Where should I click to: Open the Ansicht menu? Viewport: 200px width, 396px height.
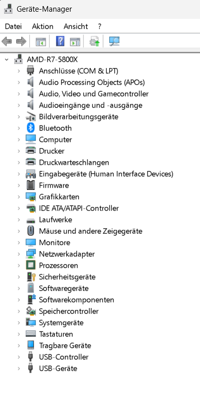[x=76, y=26]
